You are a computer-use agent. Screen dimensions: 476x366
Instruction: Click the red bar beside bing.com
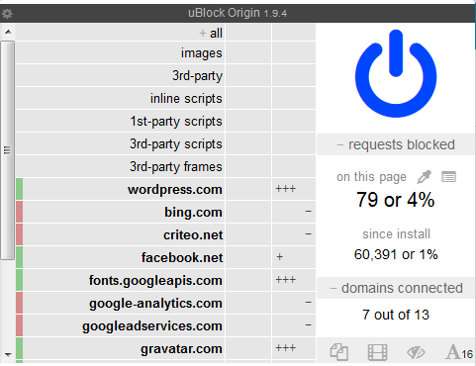19,212
